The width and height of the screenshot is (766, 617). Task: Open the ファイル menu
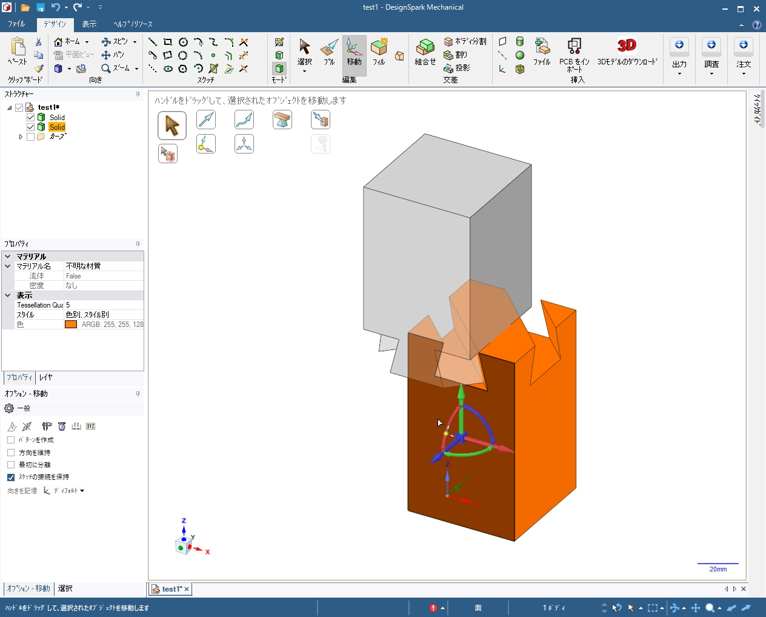(16, 24)
